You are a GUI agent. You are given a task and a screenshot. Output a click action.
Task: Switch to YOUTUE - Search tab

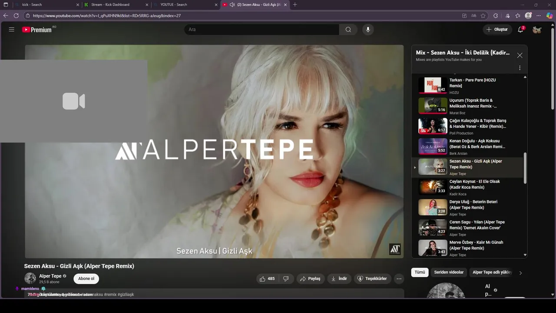click(185, 4)
